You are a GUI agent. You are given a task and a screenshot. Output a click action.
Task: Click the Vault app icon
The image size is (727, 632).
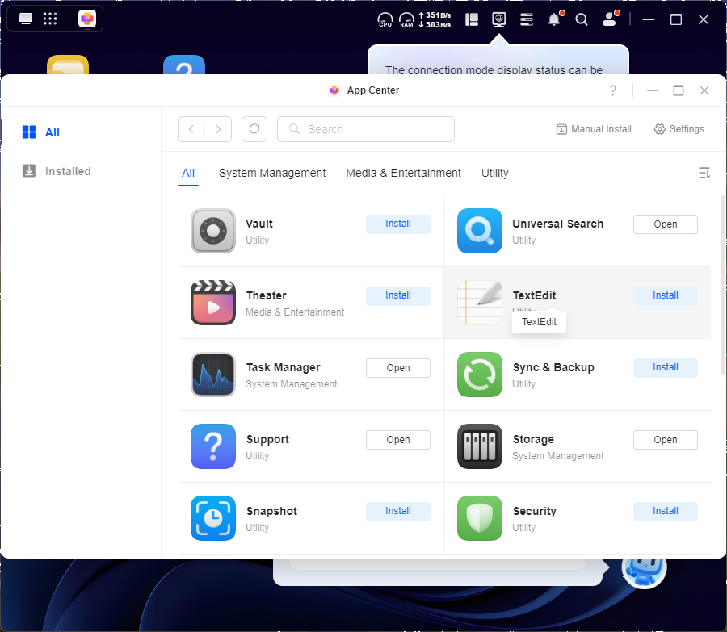(213, 232)
